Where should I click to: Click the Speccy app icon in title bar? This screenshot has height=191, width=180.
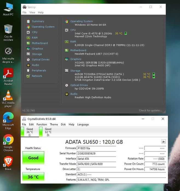(x=25, y=7)
